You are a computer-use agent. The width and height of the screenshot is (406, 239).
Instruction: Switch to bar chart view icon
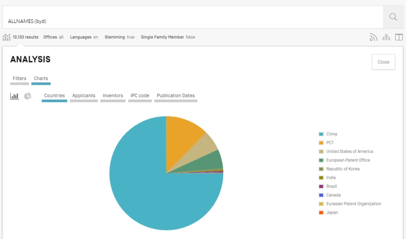14,96
